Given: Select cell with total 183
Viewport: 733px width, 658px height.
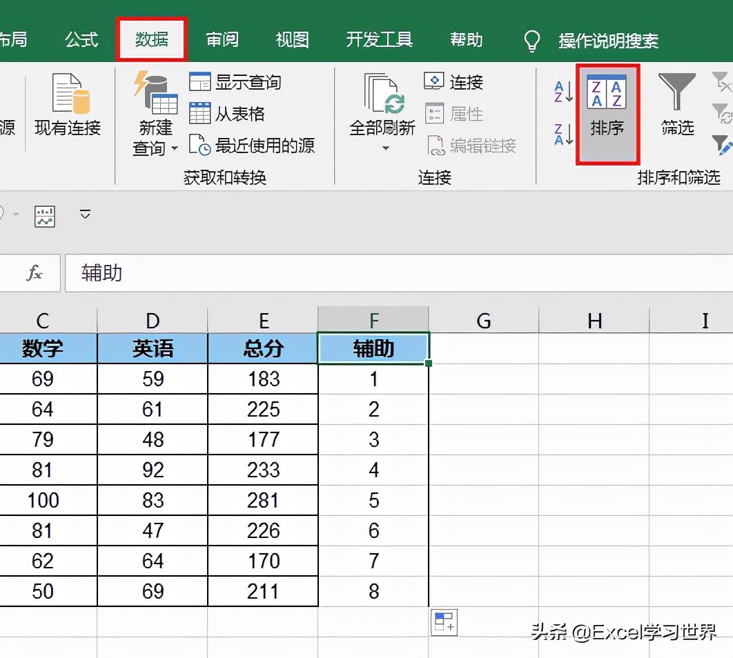Looking at the screenshot, I should coord(263,379).
